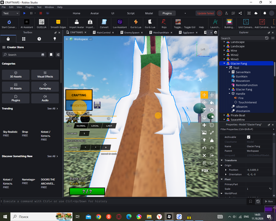Expand the Pirate Boat model
This screenshot has height=221, width=276.
[x=224, y=115]
